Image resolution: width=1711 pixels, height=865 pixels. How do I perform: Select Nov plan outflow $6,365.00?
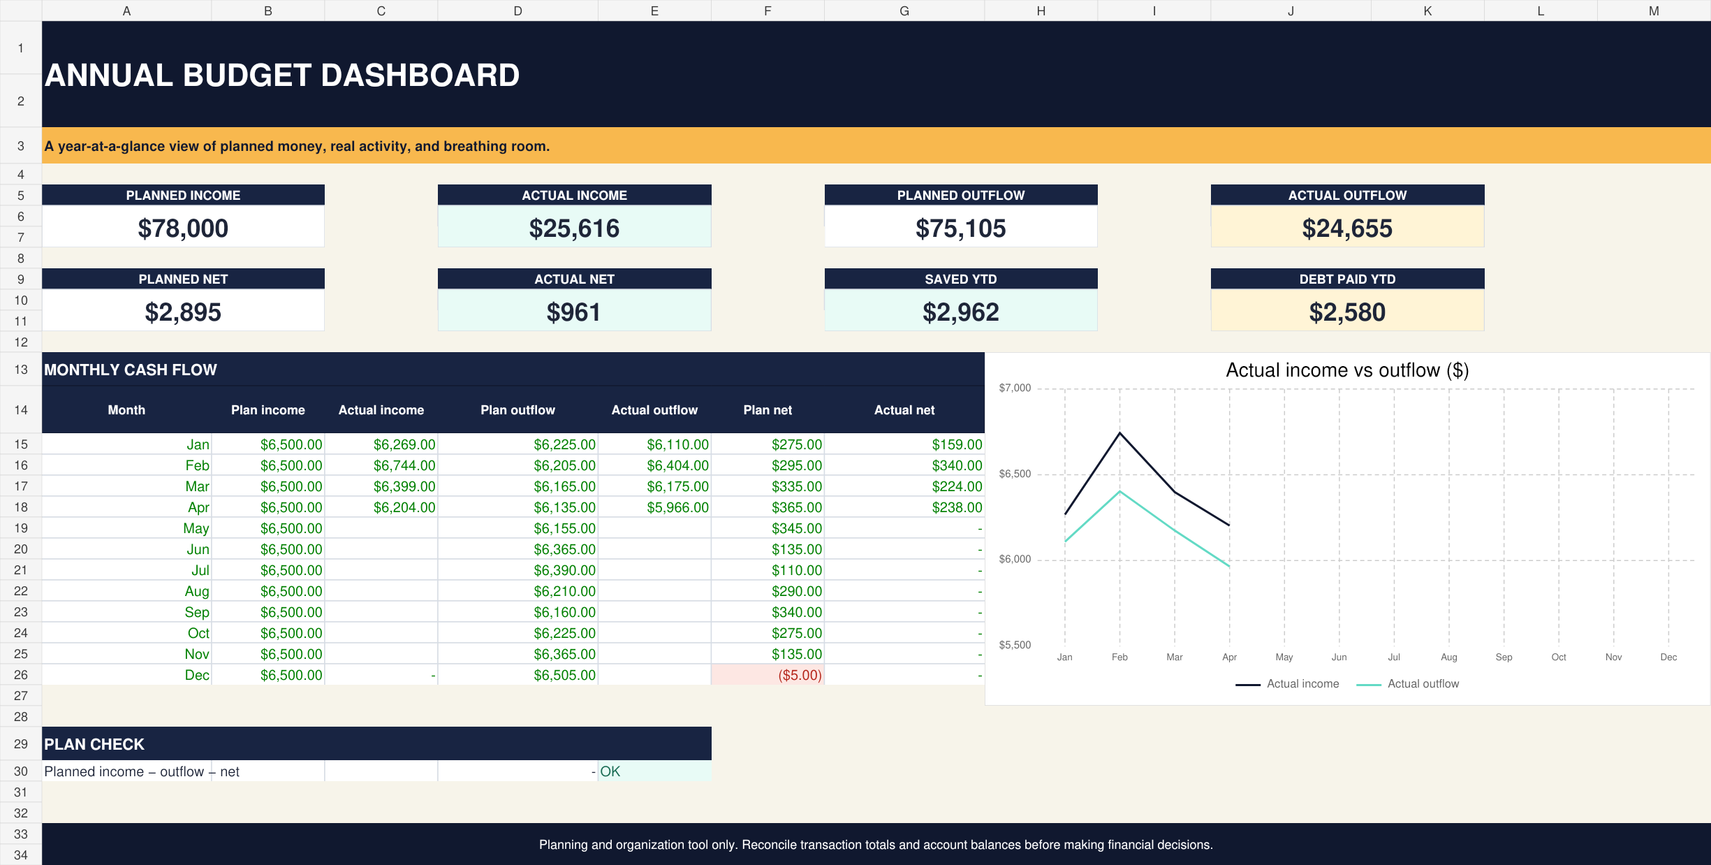point(517,653)
